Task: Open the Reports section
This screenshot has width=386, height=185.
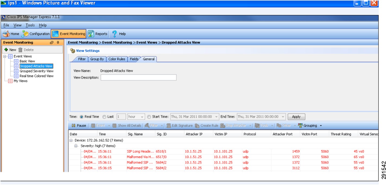Action: [98, 34]
